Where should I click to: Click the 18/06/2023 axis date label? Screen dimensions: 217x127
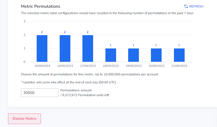tap(111, 66)
